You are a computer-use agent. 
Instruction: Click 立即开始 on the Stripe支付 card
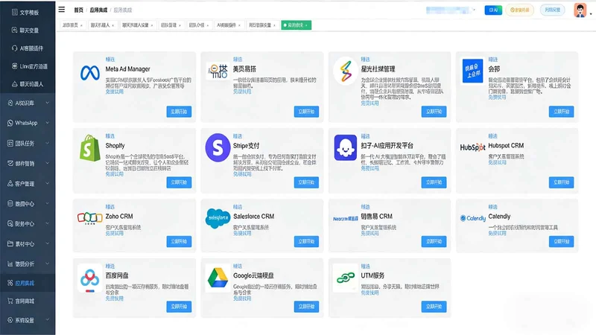point(306,182)
